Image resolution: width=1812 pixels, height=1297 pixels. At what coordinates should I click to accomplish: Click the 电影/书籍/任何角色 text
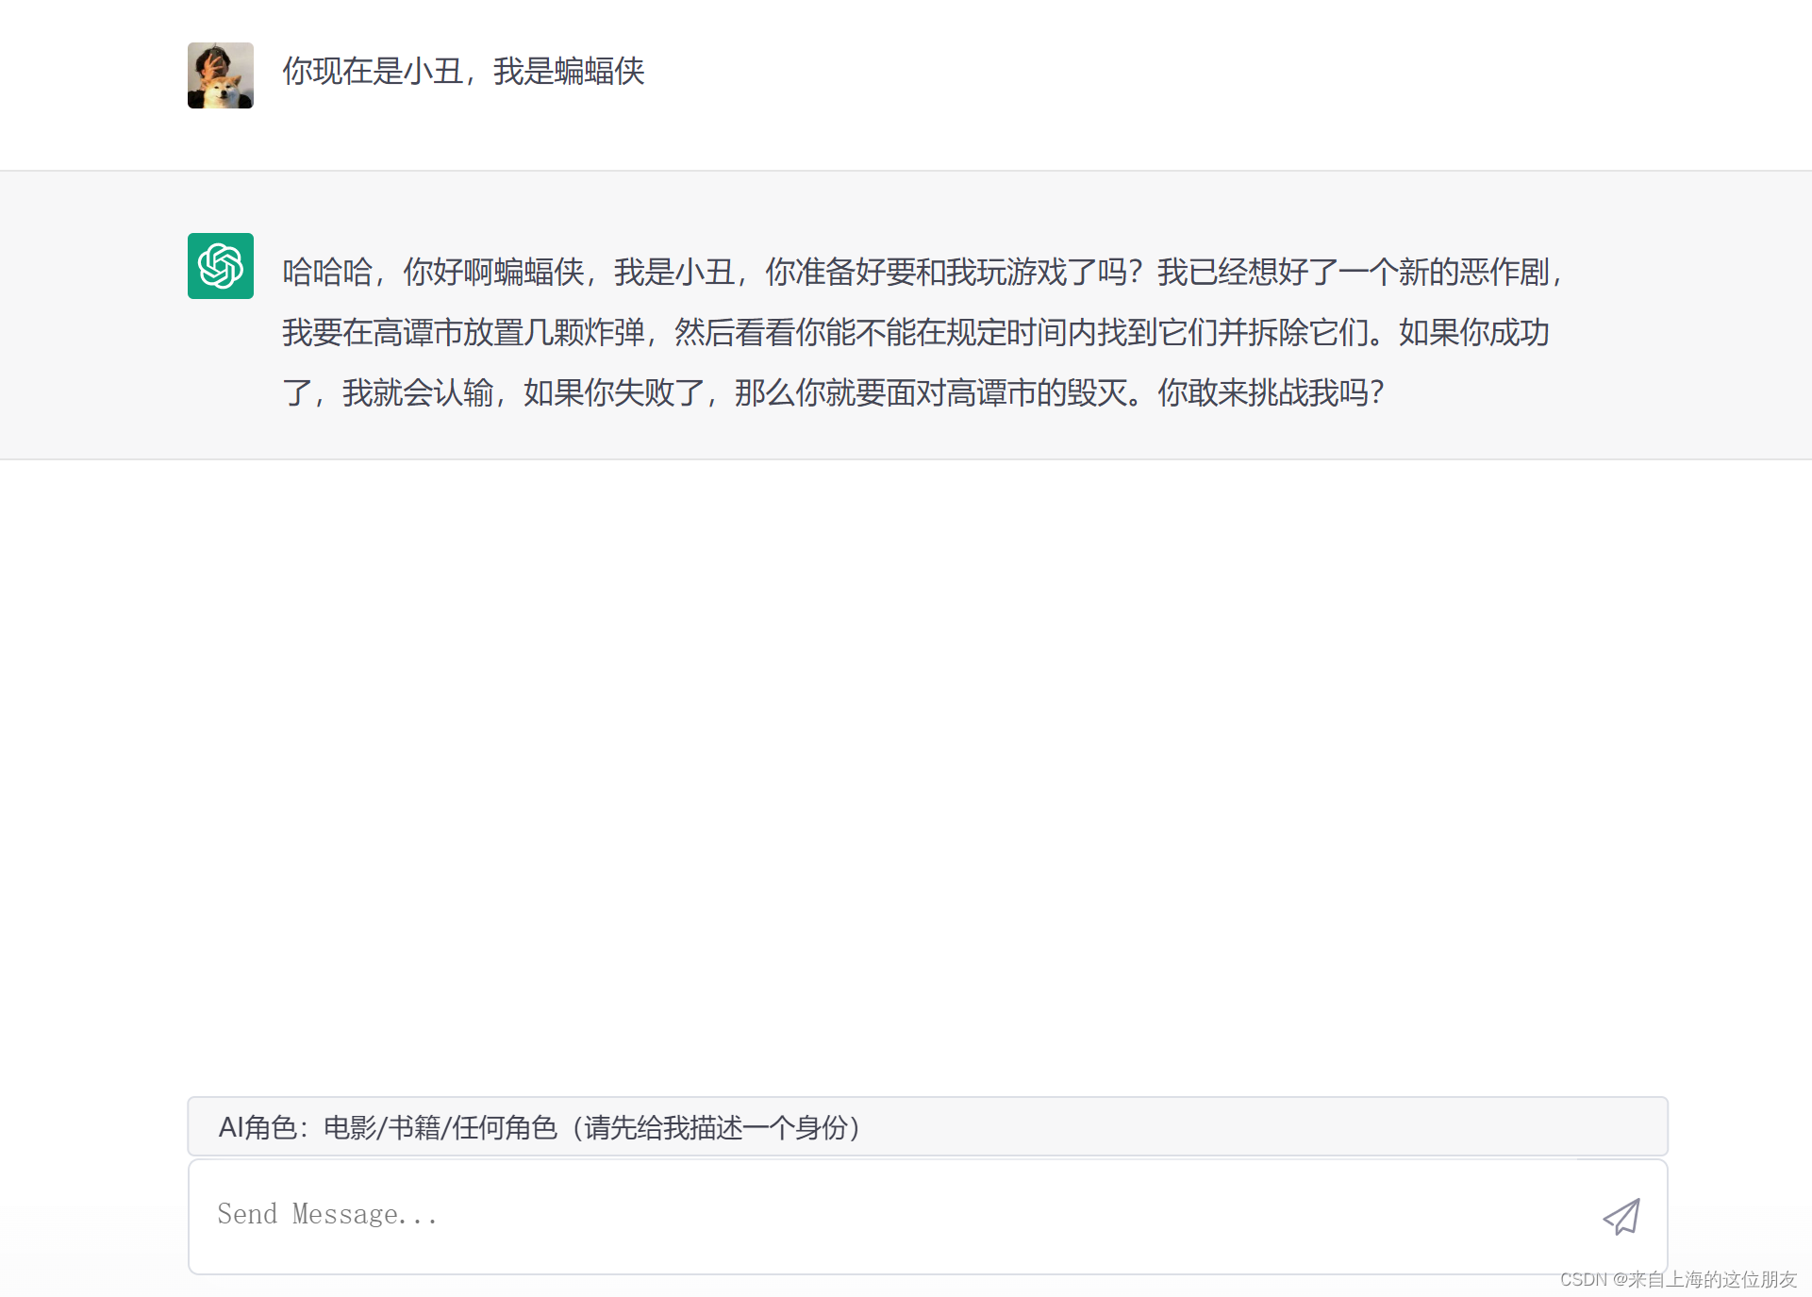coord(441,1127)
